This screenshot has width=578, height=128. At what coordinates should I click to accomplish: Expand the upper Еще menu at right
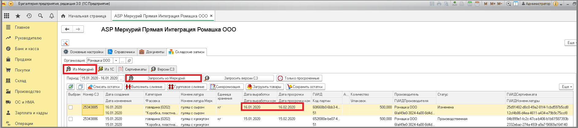(x=571, y=43)
